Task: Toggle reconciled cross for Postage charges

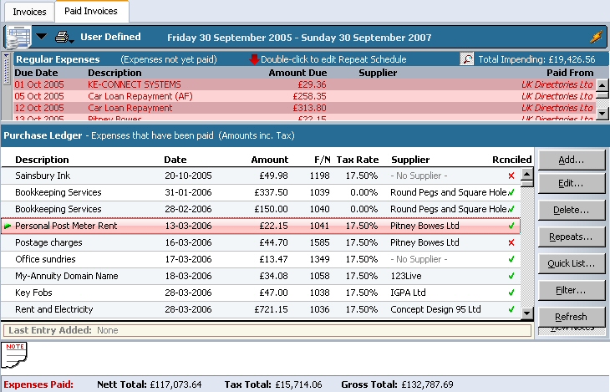Action: pos(511,242)
